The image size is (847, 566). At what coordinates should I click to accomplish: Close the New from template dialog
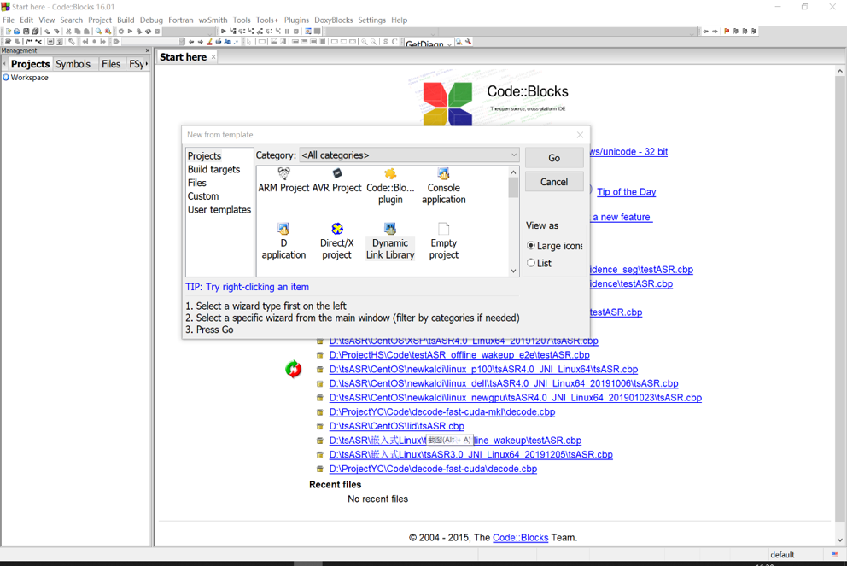coord(580,135)
